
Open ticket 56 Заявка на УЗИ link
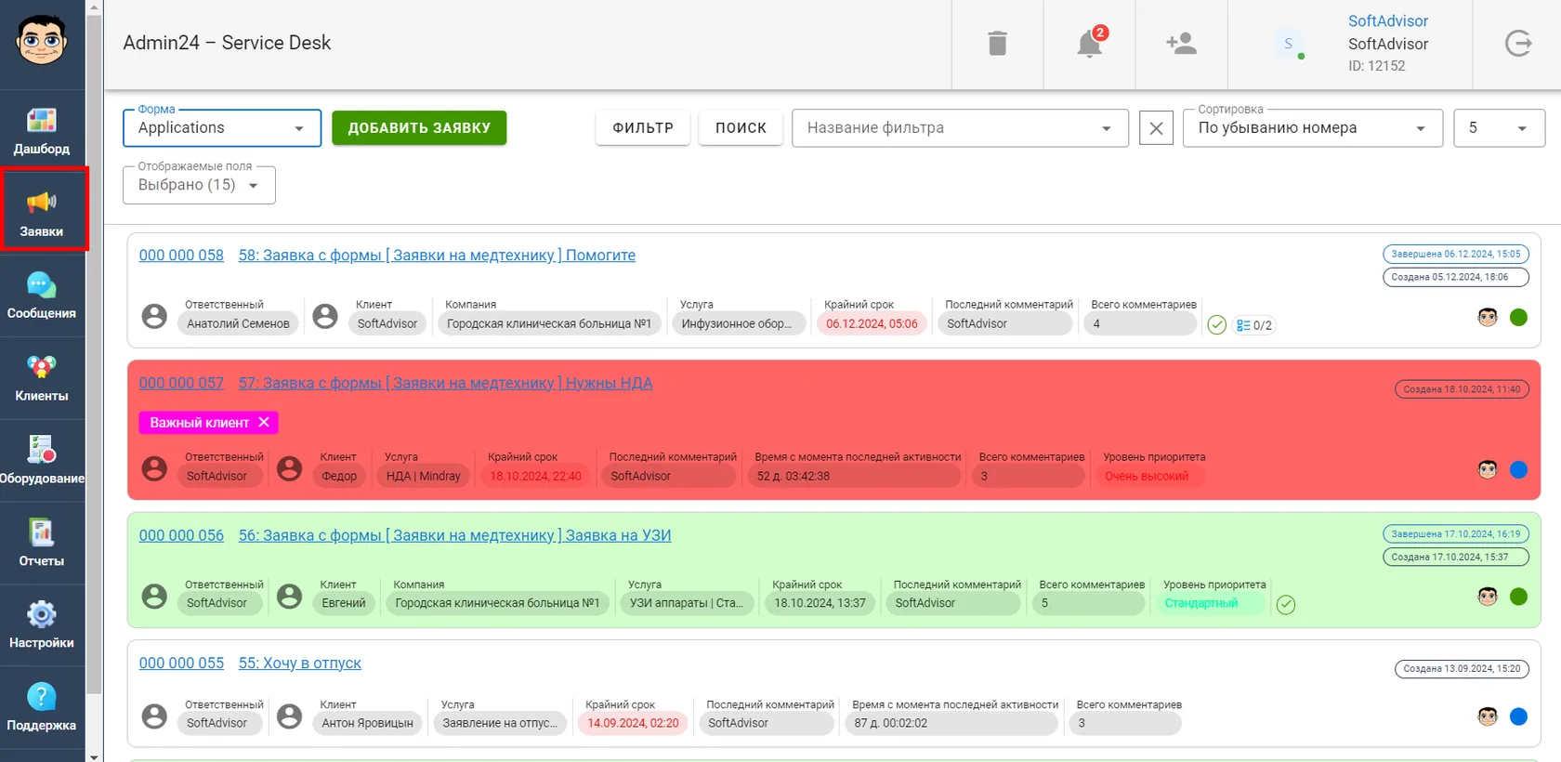(454, 536)
